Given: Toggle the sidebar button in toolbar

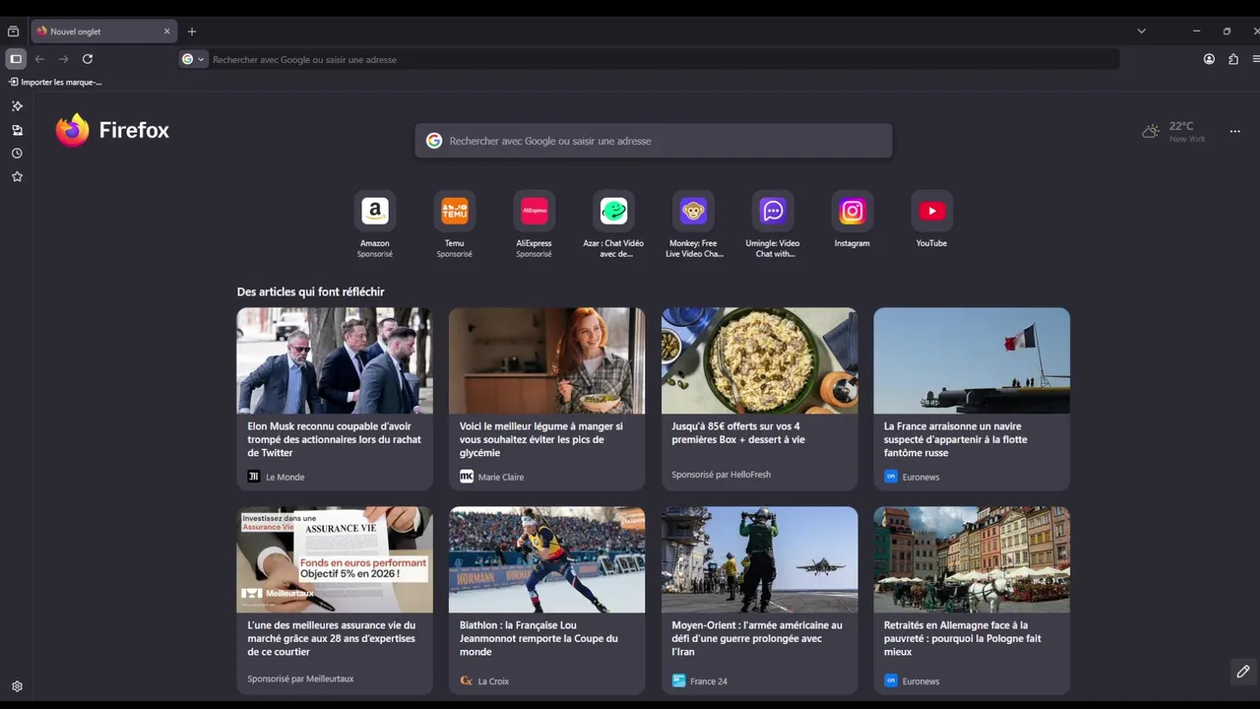Looking at the screenshot, I should click(16, 59).
